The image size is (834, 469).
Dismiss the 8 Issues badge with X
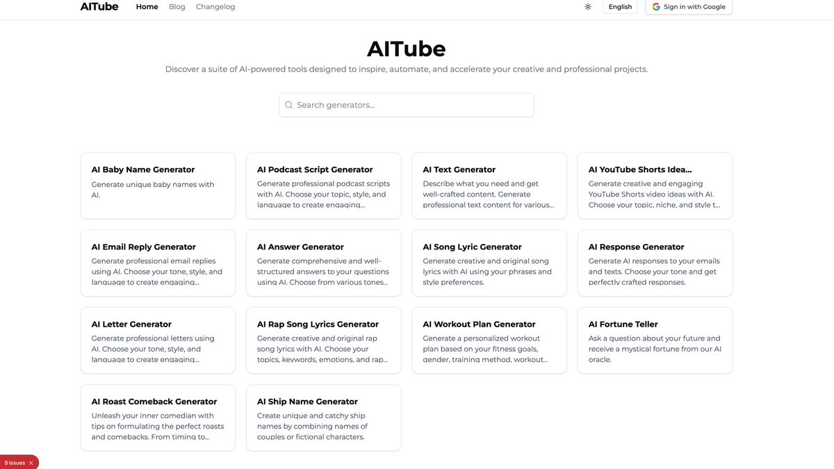[x=31, y=463]
